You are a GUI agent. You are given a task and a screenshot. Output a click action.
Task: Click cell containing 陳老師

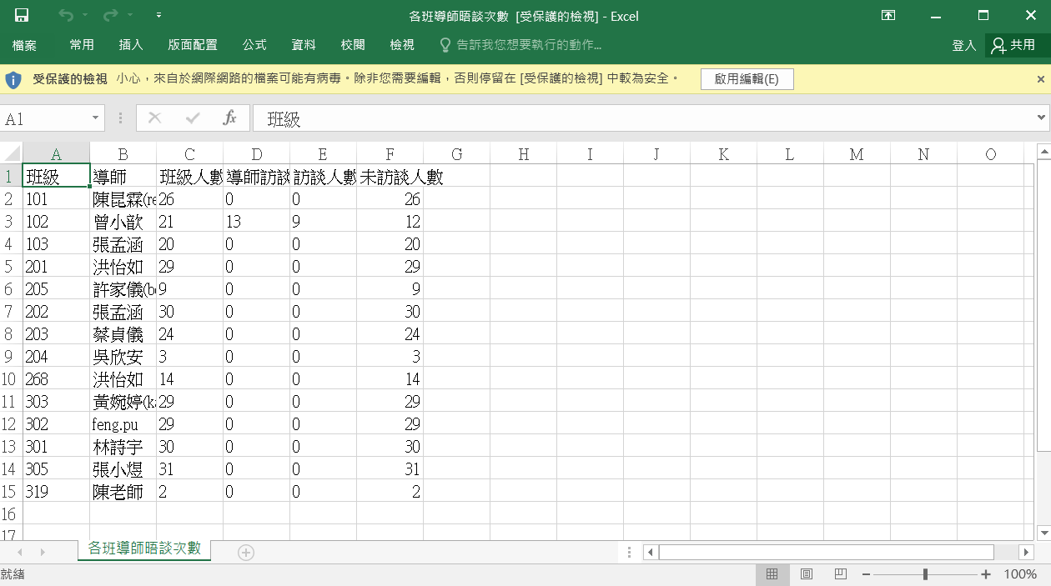point(123,492)
